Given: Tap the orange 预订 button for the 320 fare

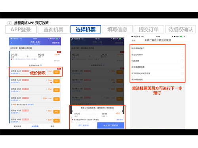Looking at the screenshot, I should (57, 81).
